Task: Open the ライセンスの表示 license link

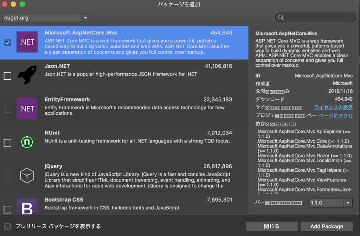Action: tap(333, 107)
